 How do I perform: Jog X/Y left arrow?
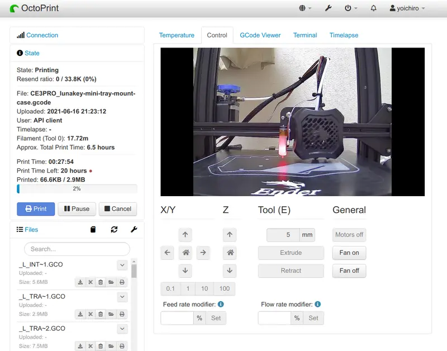click(167, 253)
